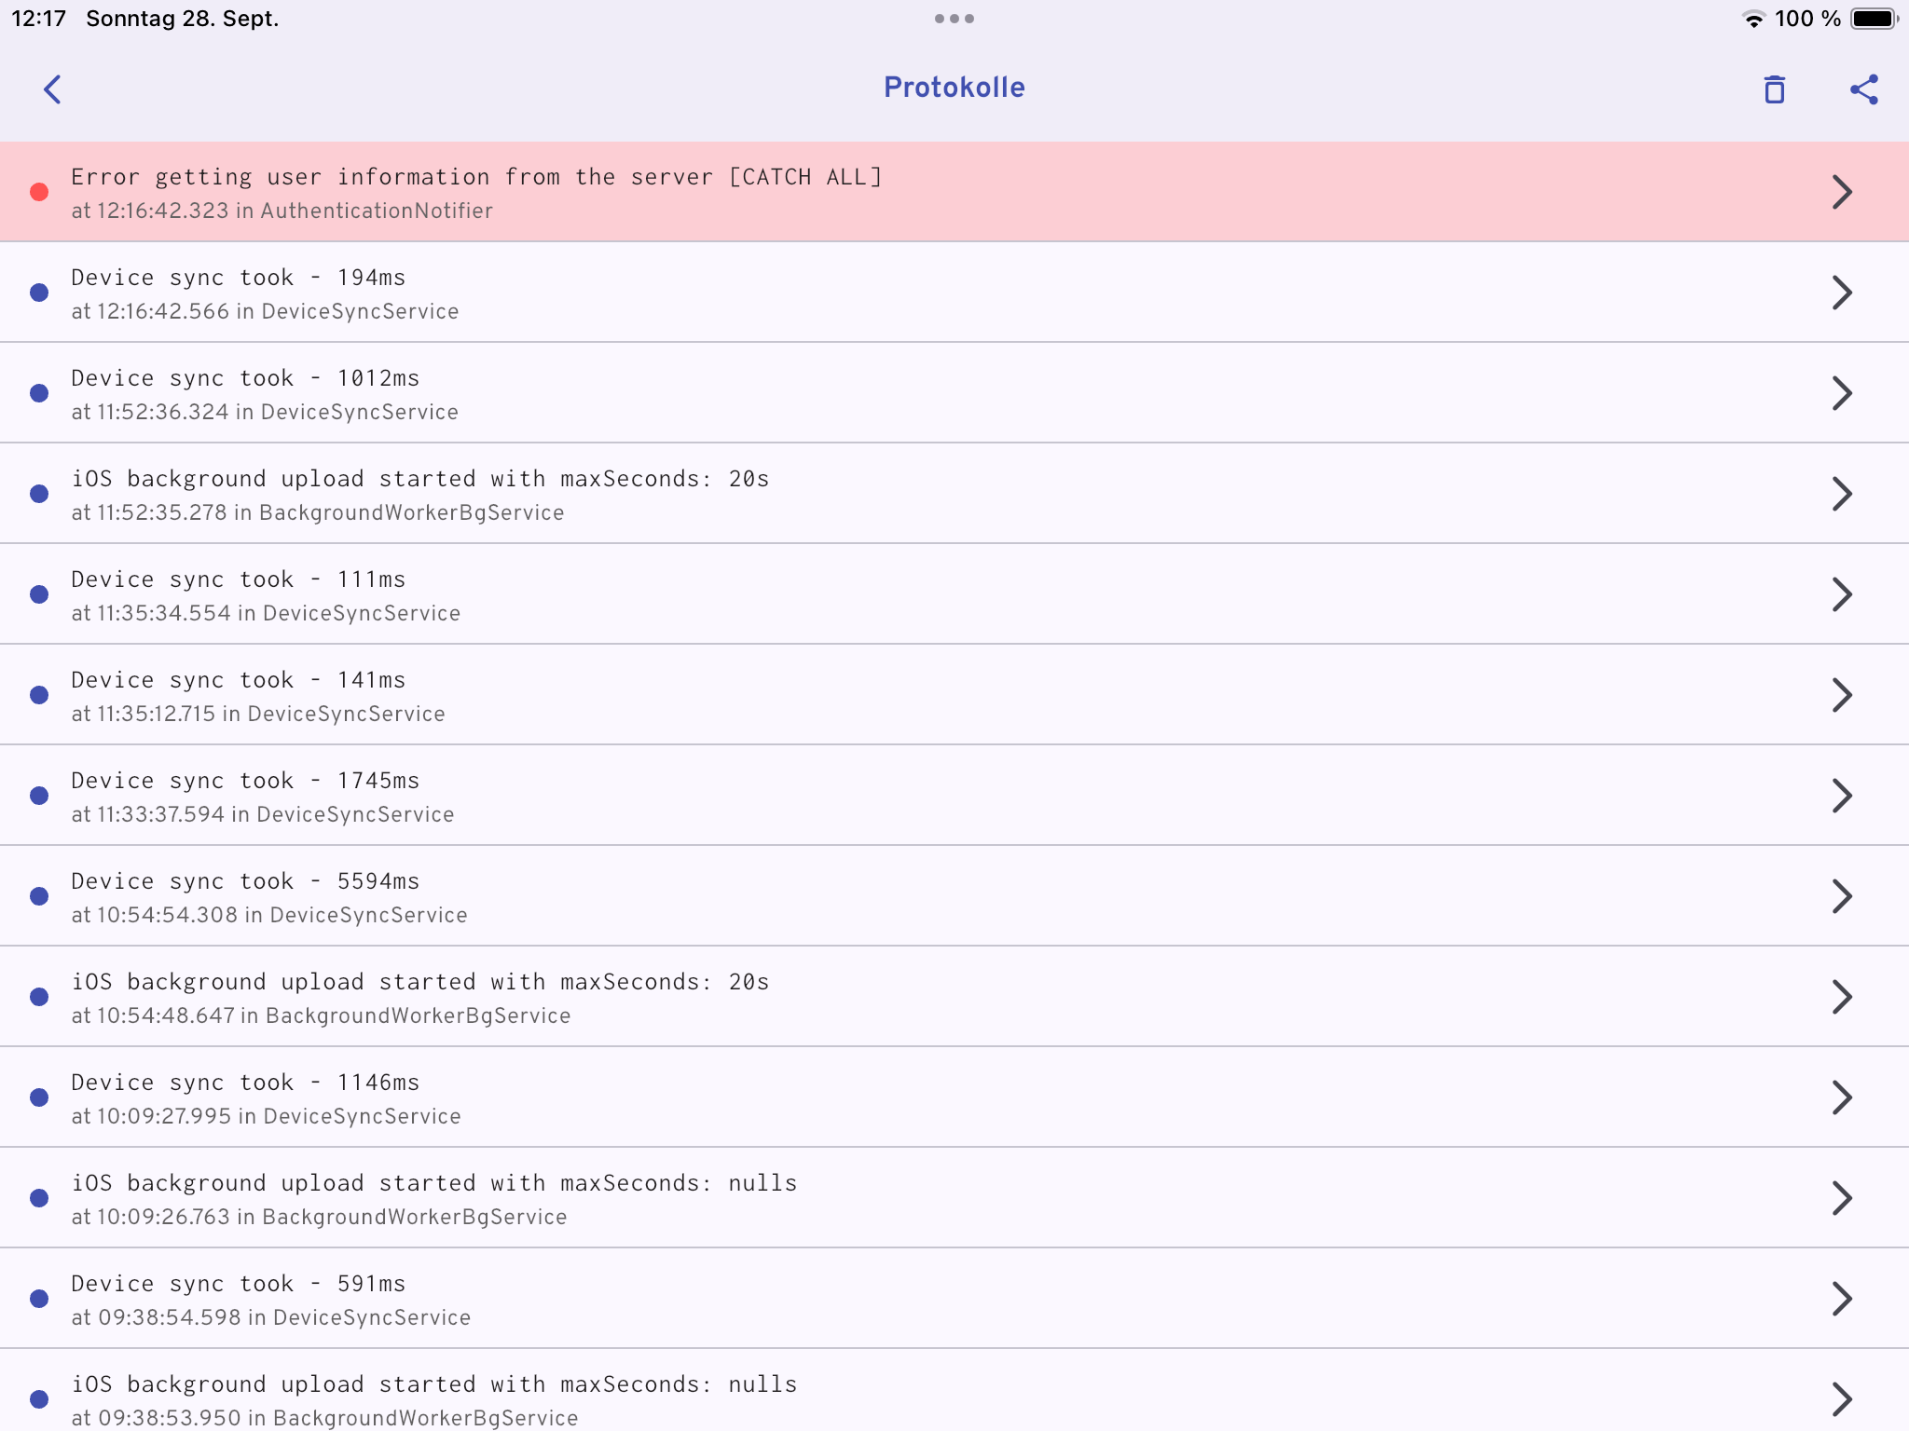The height and width of the screenshot is (1431, 1909).
Task: Tap the battery status icon
Action: coord(1874,20)
